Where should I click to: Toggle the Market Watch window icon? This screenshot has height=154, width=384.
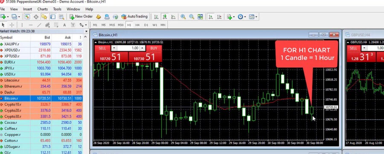pyautogui.click(x=27, y=17)
